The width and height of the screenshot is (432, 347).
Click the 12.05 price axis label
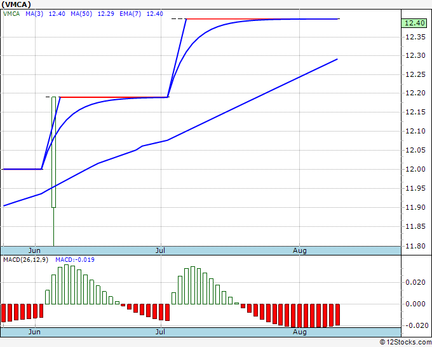(x=415, y=150)
